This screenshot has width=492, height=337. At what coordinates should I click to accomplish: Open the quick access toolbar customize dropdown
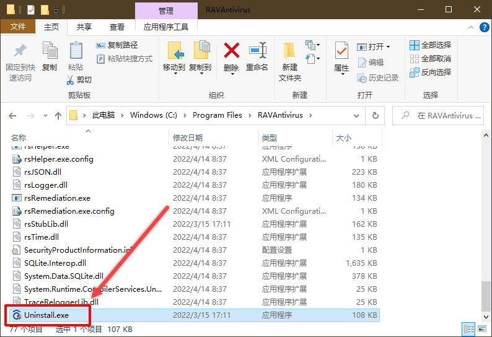tap(56, 11)
